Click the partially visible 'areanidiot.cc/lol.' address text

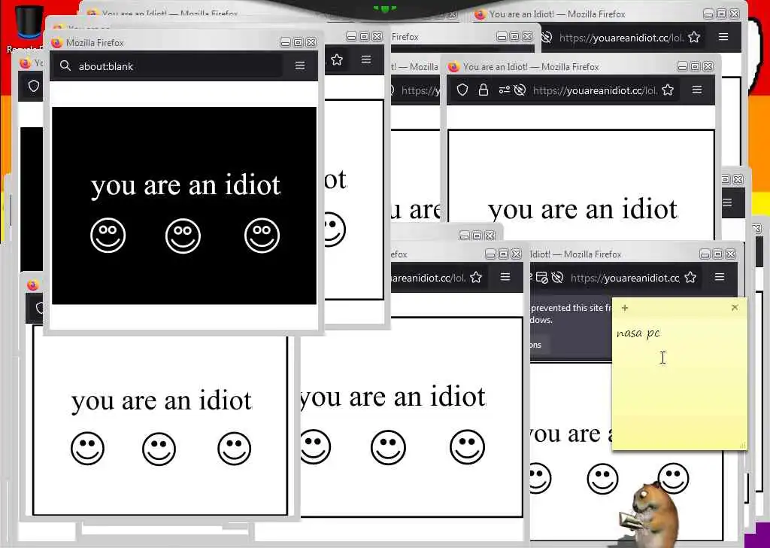coord(428,279)
